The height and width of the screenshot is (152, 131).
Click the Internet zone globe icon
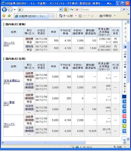coord(77,147)
